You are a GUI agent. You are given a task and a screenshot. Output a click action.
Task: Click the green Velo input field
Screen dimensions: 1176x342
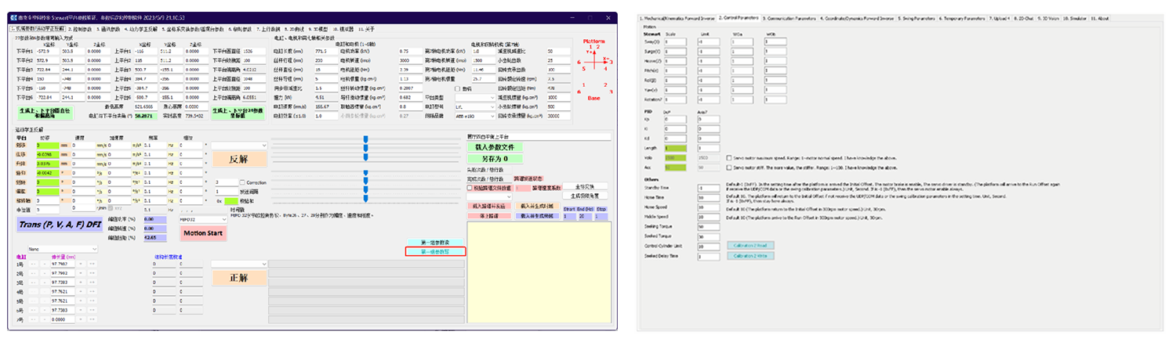coord(675,157)
